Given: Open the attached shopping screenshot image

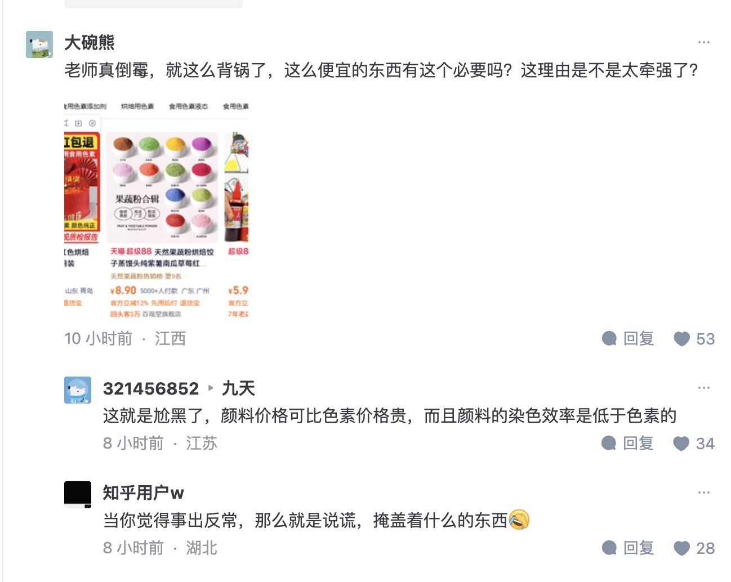Looking at the screenshot, I should [157, 209].
